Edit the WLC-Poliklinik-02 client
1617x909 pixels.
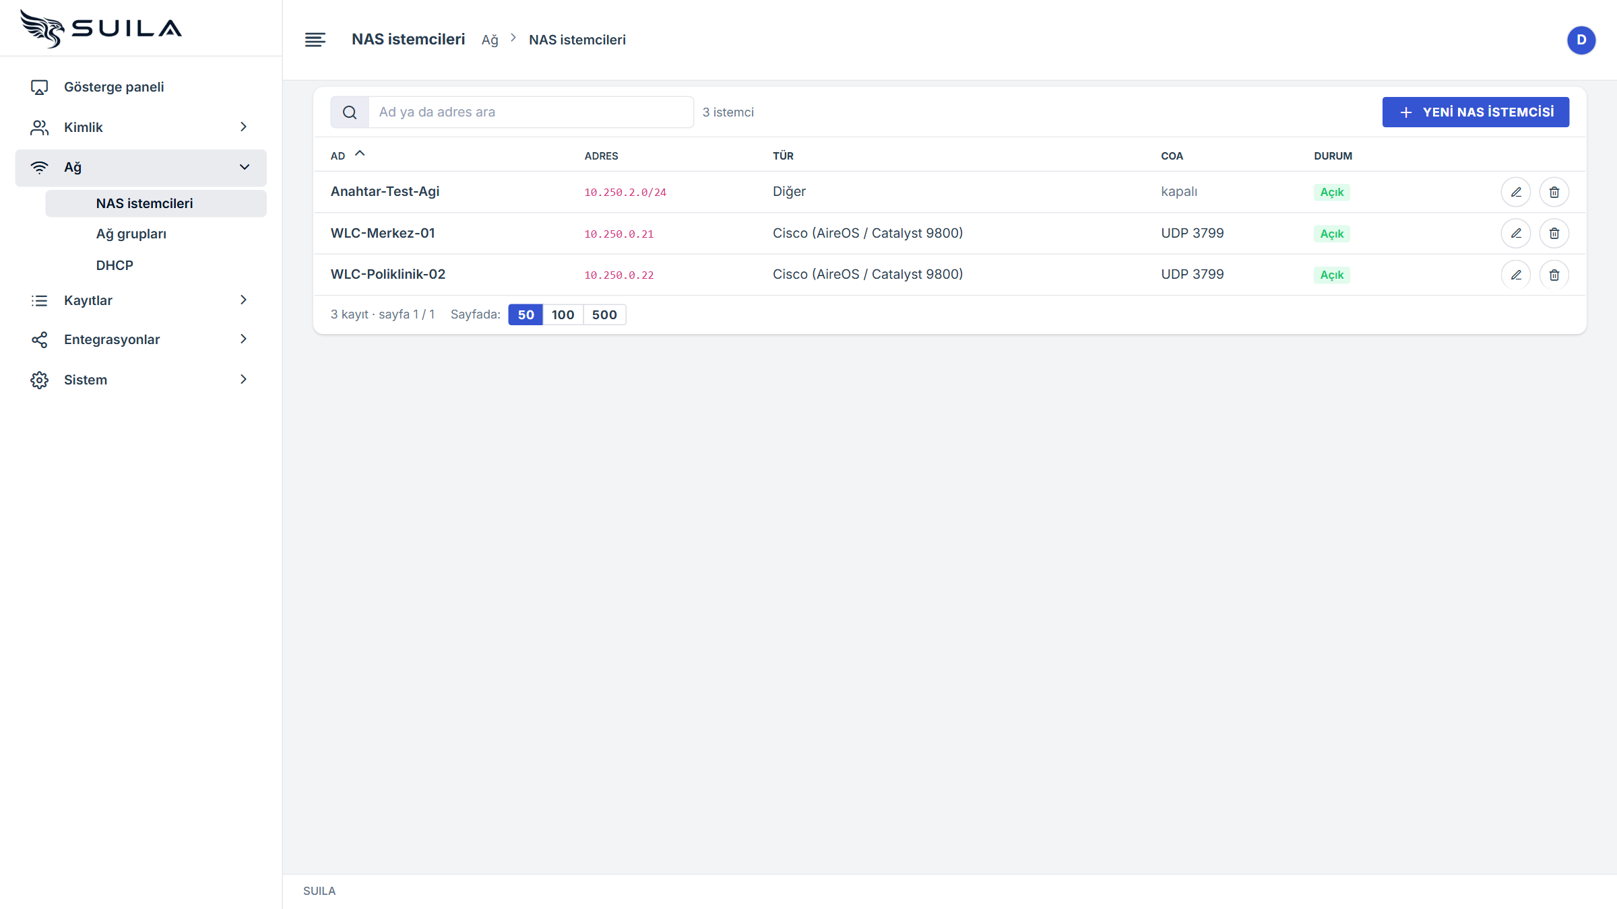point(1515,275)
